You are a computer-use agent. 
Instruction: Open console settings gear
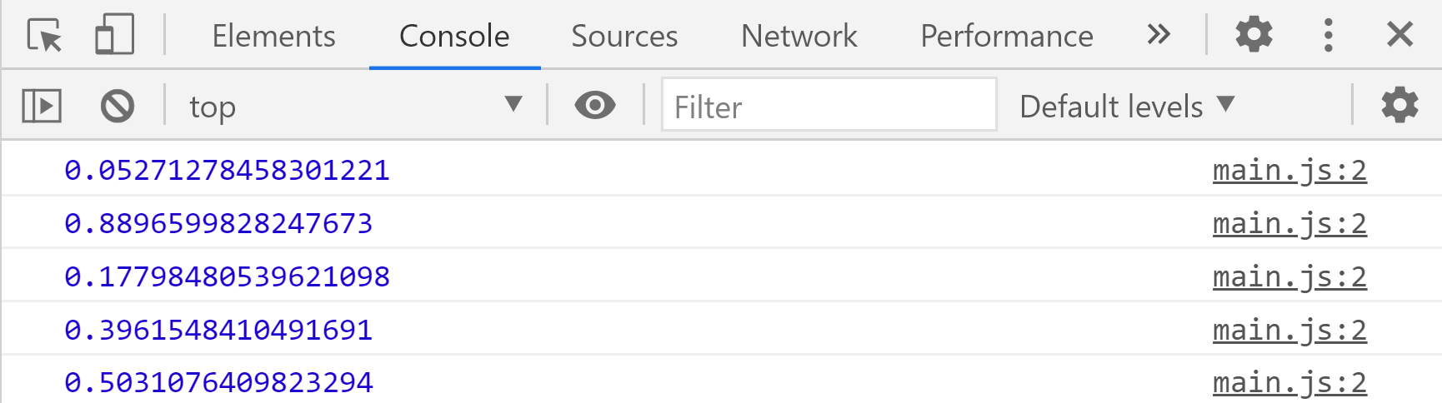pos(1399,106)
